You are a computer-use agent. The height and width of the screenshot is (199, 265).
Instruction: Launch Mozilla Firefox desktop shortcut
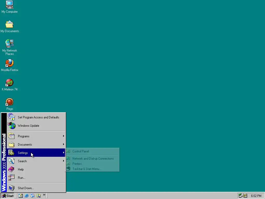pyautogui.click(x=10, y=65)
